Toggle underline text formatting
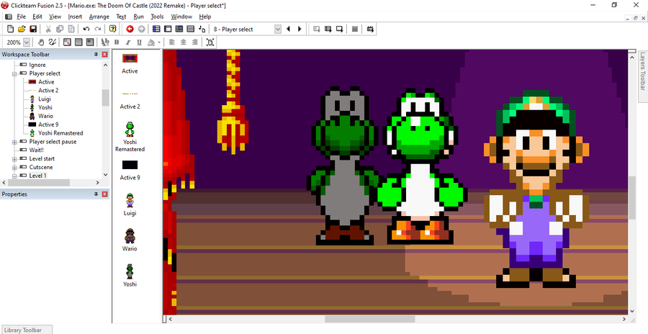The height and width of the screenshot is (334, 648). tap(139, 42)
